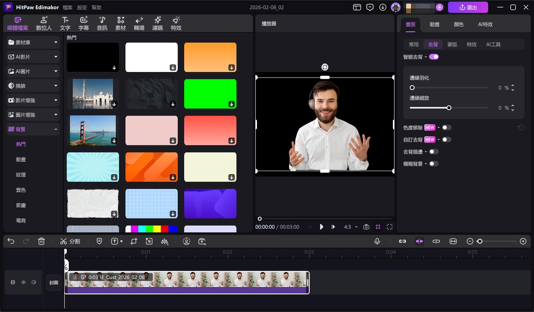Open the 轉場 transitions panel
This screenshot has height=312, width=534.
pyautogui.click(x=139, y=23)
